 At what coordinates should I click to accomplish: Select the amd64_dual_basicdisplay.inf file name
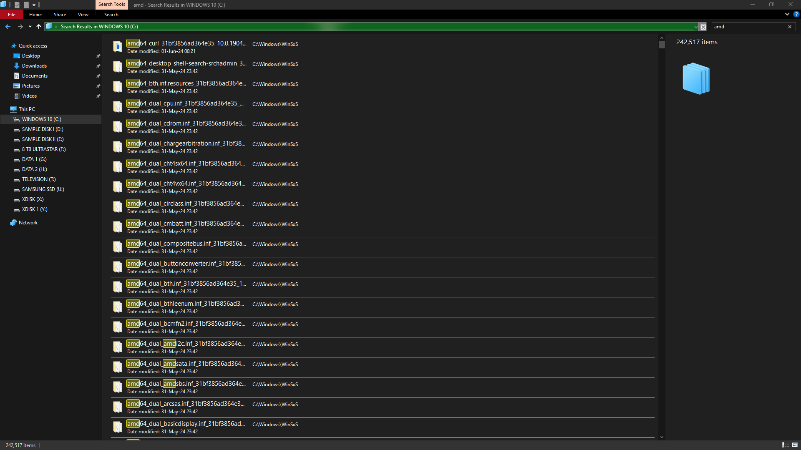[186, 424]
